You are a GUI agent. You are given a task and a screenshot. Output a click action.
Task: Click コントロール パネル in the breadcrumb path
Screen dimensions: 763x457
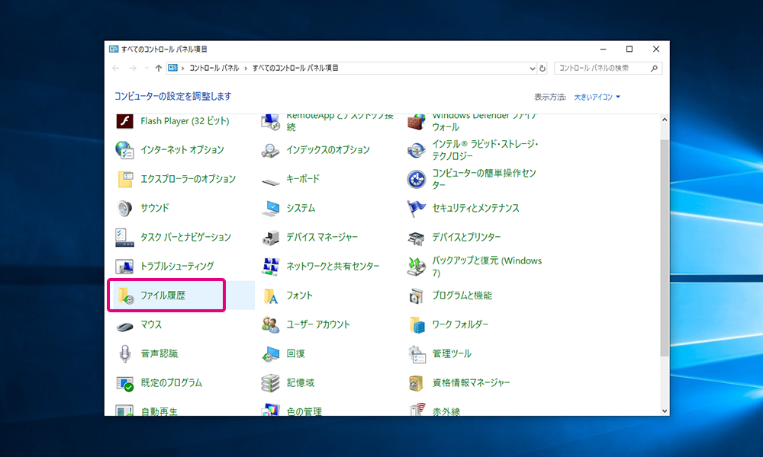(214, 68)
